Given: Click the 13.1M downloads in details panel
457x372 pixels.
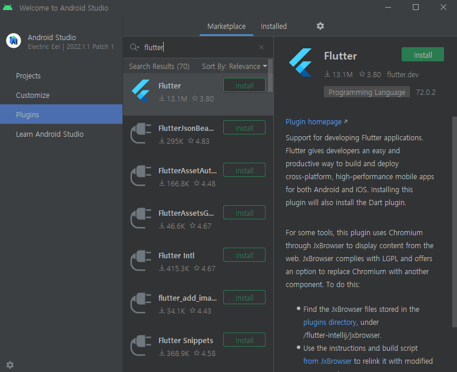Looking at the screenshot, I should pyautogui.click(x=339, y=75).
